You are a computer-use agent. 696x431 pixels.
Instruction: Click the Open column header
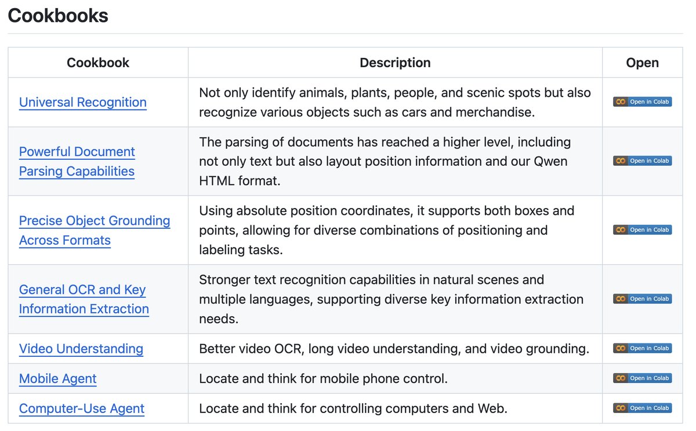tap(642, 63)
